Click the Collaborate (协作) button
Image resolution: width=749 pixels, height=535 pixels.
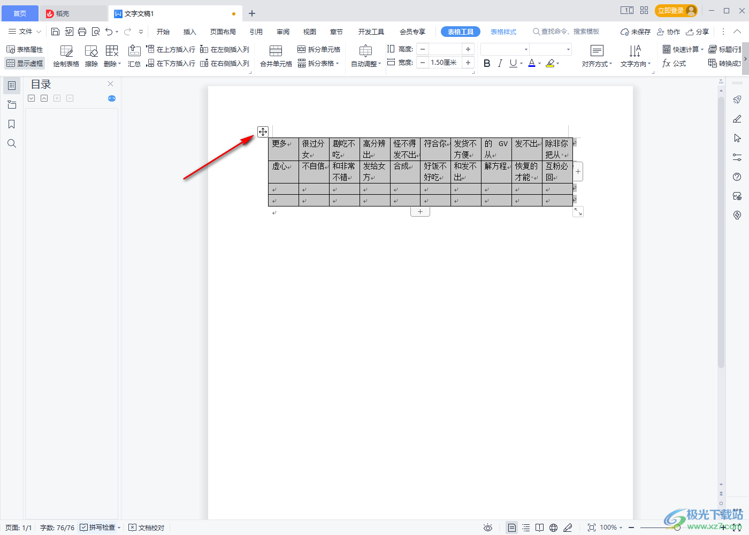(669, 32)
